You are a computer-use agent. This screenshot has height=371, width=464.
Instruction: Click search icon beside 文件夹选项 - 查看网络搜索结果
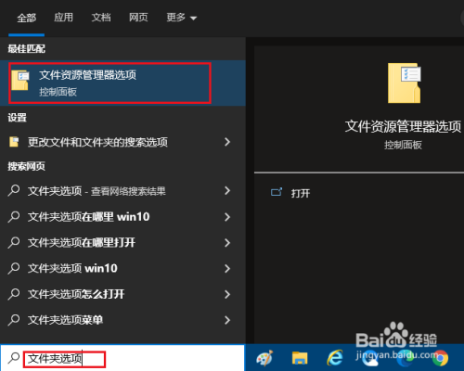pyautogui.click(x=14, y=190)
